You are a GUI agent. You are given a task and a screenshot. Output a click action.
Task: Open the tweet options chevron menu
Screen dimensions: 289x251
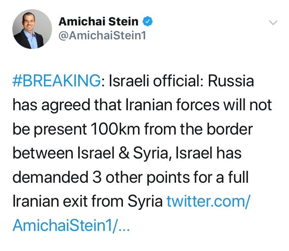[273, 23]
